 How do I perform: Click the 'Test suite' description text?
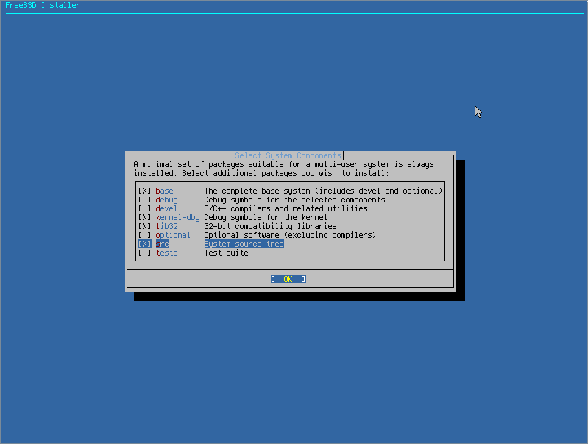pos(226,253)
